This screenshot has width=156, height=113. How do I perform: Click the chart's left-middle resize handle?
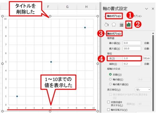(2, 64)
